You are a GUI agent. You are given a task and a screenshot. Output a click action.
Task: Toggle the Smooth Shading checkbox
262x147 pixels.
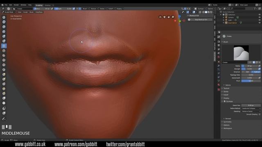(260, 114)
